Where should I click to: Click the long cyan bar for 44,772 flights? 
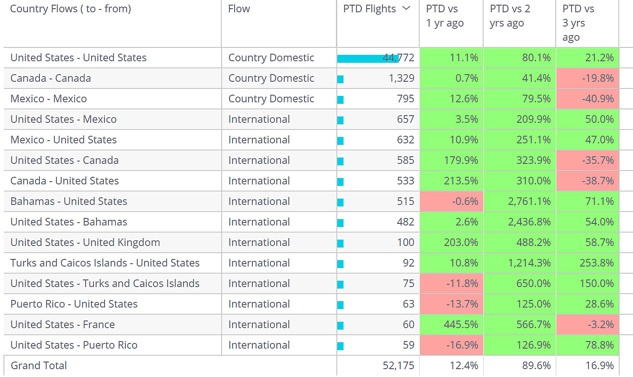(367, 58)
